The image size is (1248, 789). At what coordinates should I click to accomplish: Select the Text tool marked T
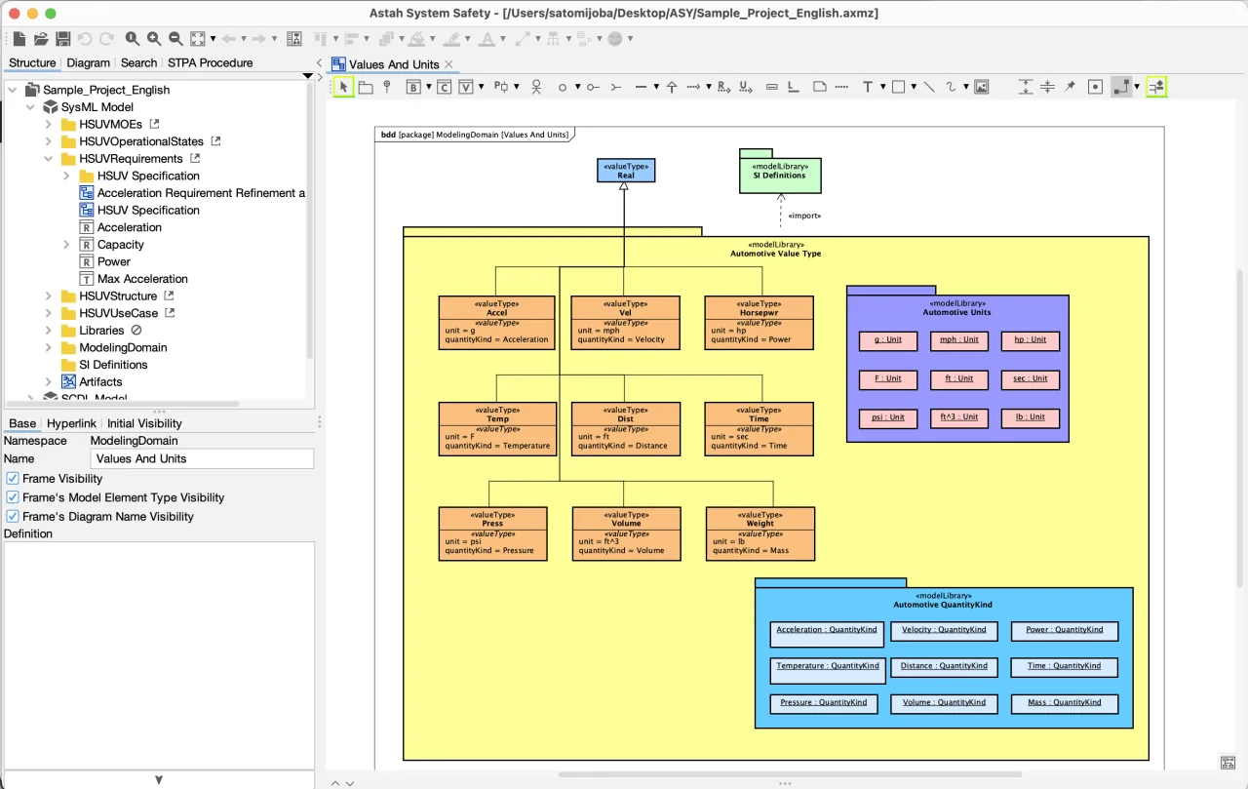tap(867, 87)
